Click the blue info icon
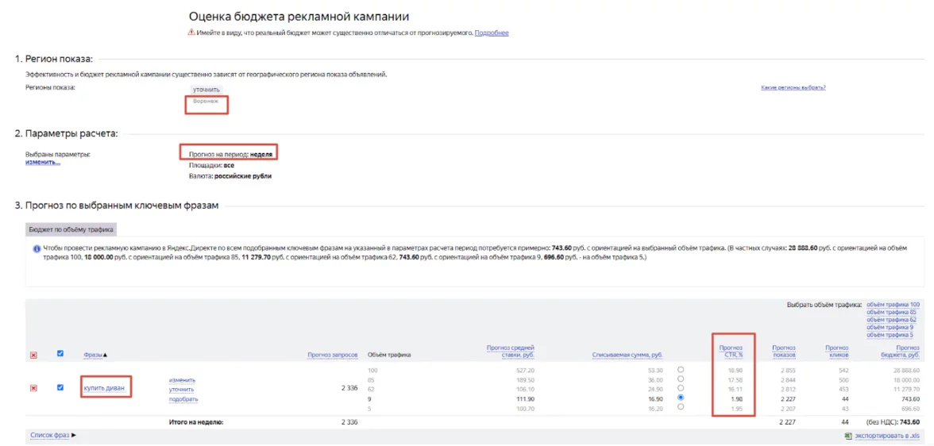934x446 pixels. pos(37,249)
